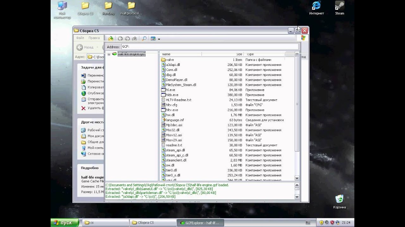This screenshot has height=227, width=405.
Task: Select Core.dll file icon
Action: (x=163, y=70)
